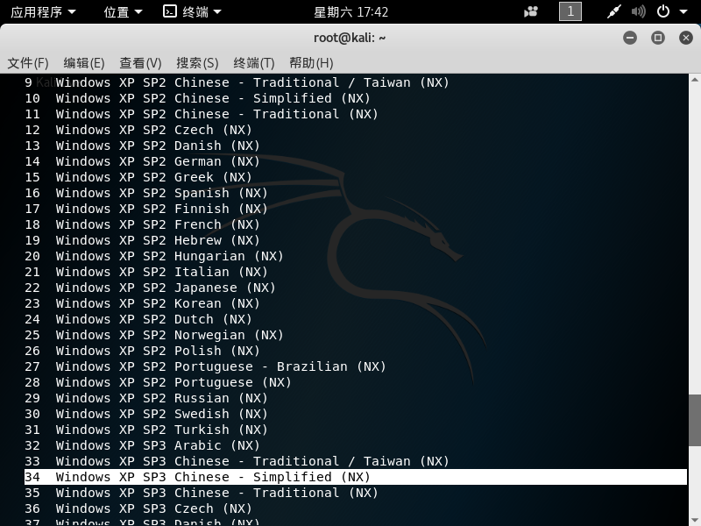Viewport: 701px width, 526px height.
Task: Click line 27 SP2 Portuguese - Brazilian
Action: tap(205, 366)
